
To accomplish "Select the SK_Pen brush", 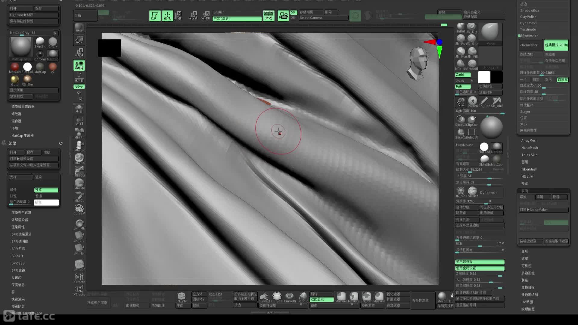I will pos(484,102).
